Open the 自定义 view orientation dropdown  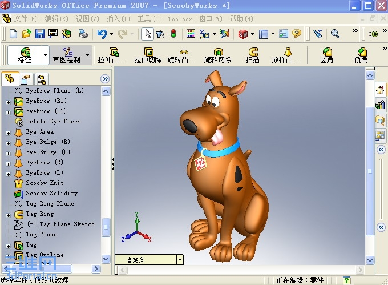point(180,260)
